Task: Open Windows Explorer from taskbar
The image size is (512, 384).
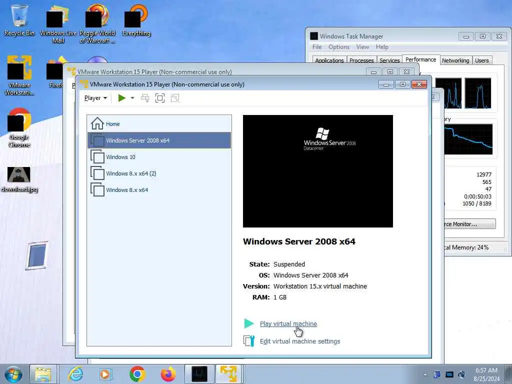Action: click(x=43, y=374)
